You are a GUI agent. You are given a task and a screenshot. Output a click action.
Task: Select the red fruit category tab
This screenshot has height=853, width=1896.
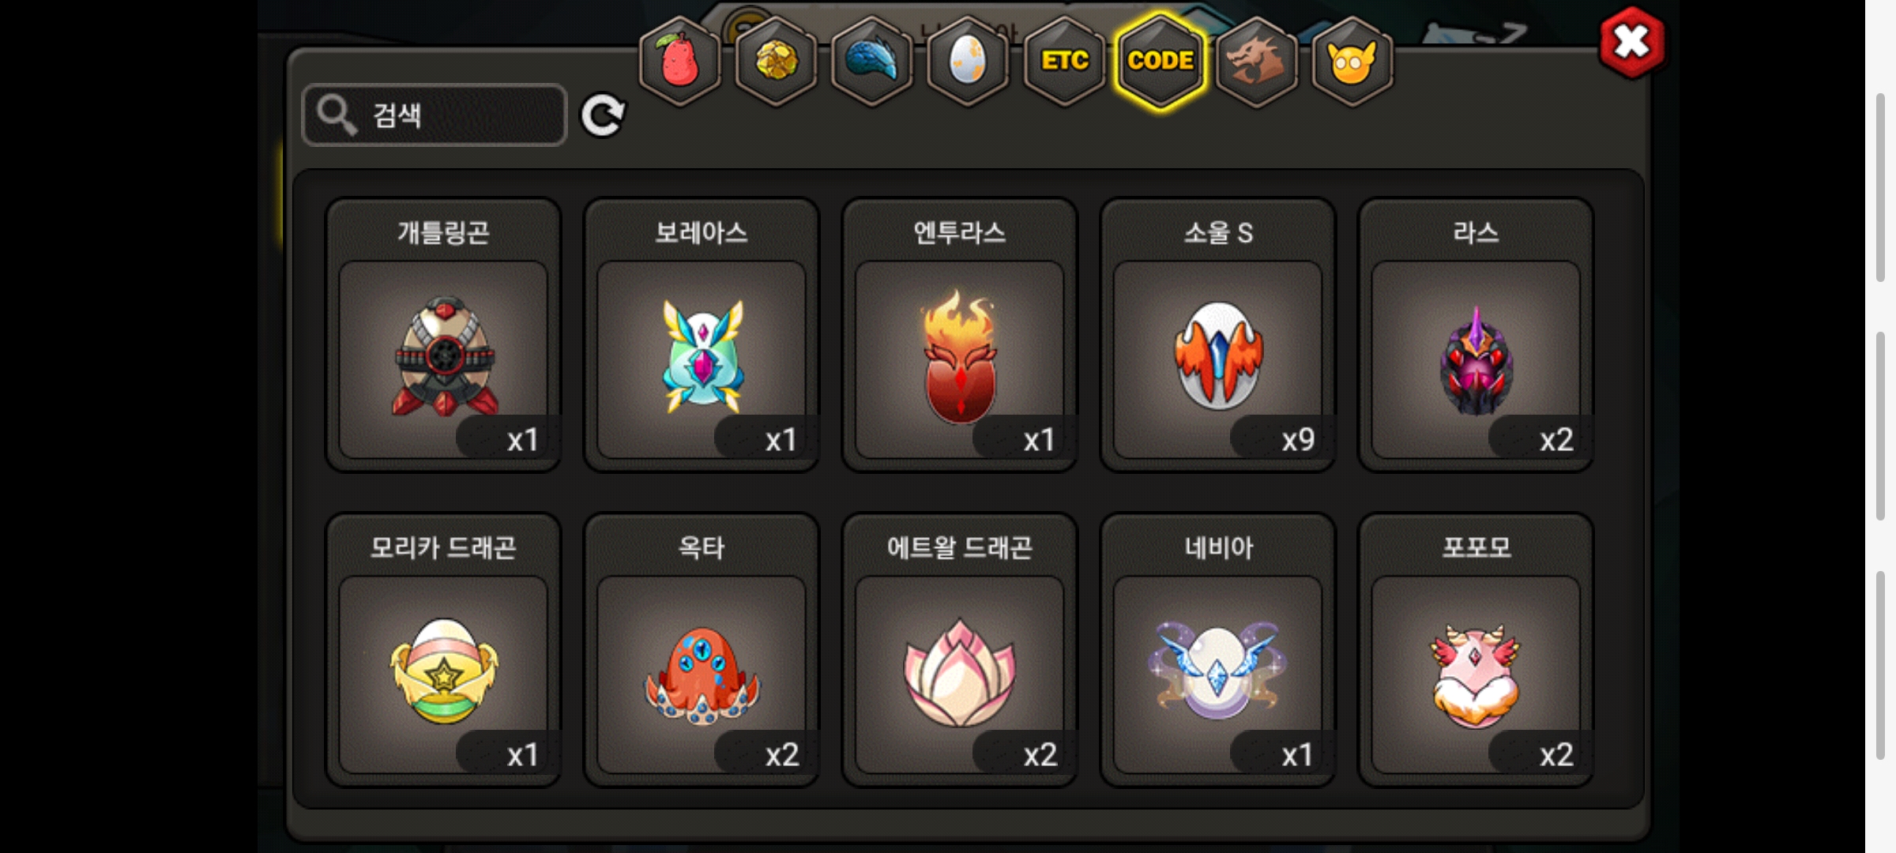tap(679, 61)
